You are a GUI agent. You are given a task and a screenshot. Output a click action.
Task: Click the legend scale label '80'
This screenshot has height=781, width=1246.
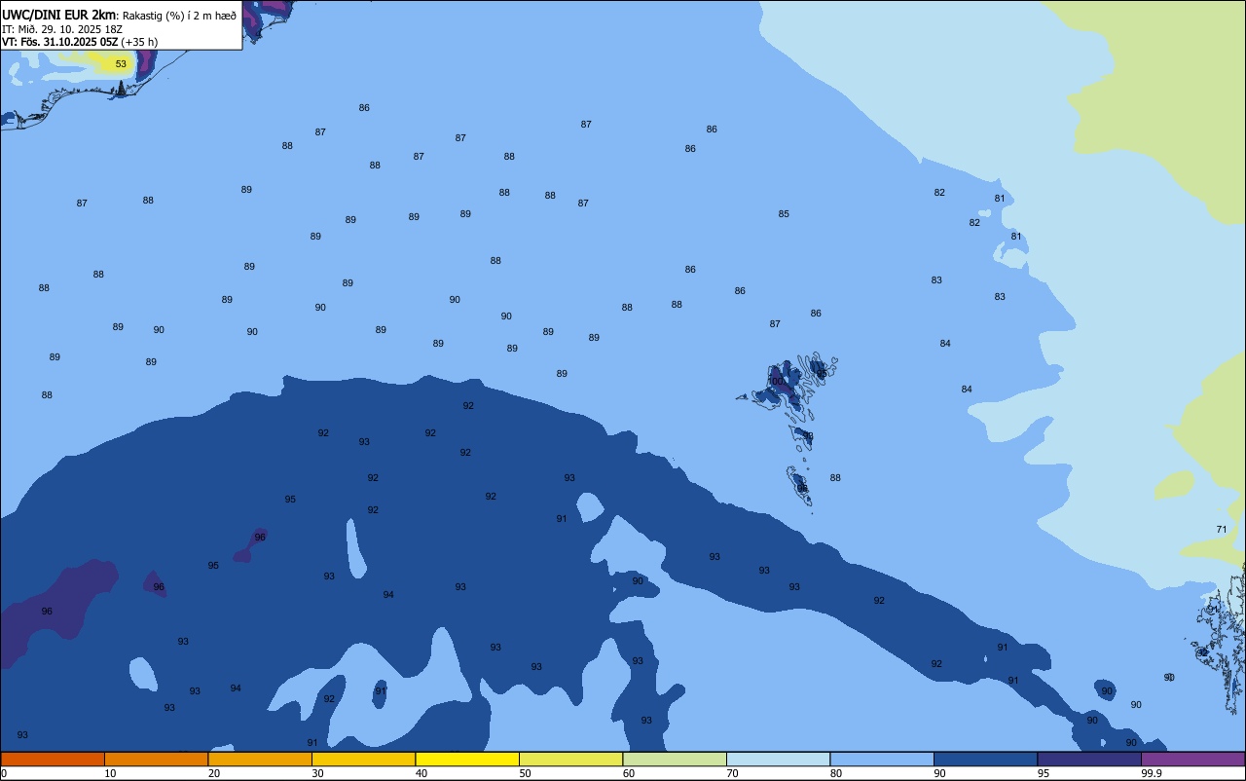click(x=836, y=773)
